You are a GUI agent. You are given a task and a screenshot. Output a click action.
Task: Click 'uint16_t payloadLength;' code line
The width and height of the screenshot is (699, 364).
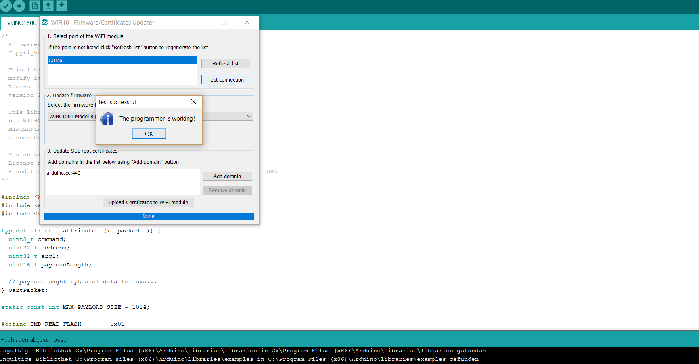(x=50, y=265)
